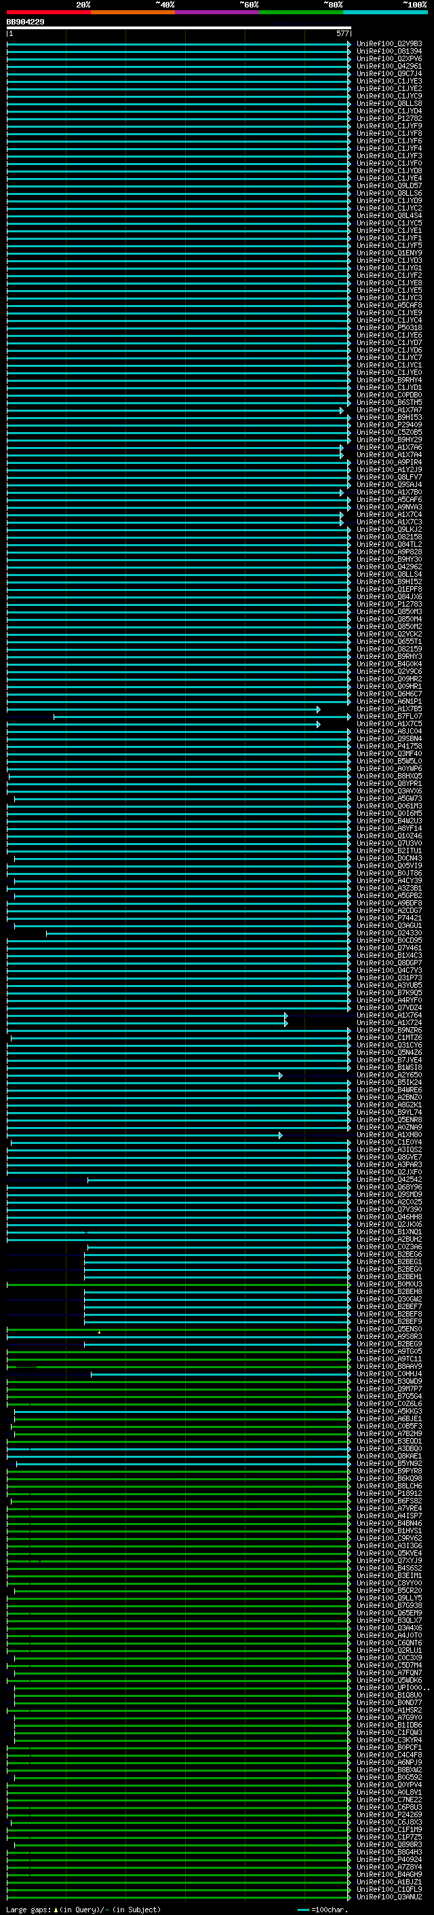Screen dimensions: 434x1915
Task: Click the purple ~60% identity scale segment
Action: point(218,12)
